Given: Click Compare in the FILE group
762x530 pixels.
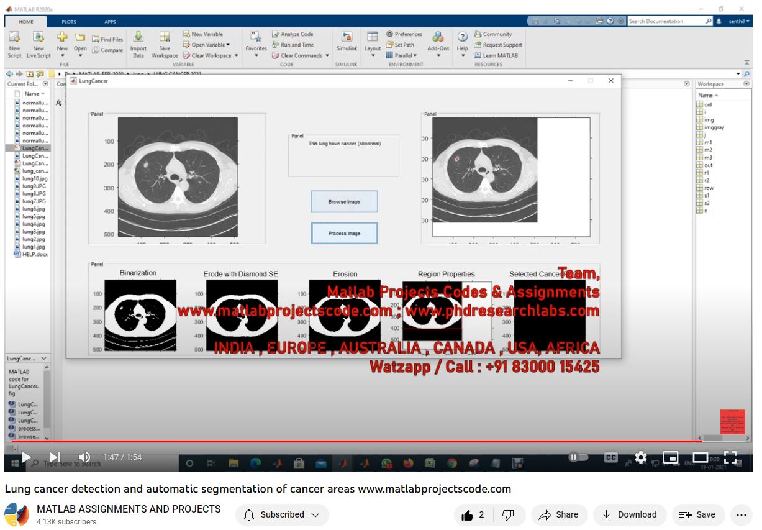Looking at the screenshot, I should point(107,50).
